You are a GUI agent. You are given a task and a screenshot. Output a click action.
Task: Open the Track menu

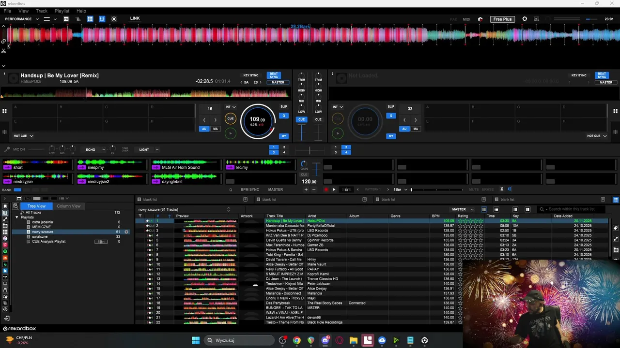42,11
